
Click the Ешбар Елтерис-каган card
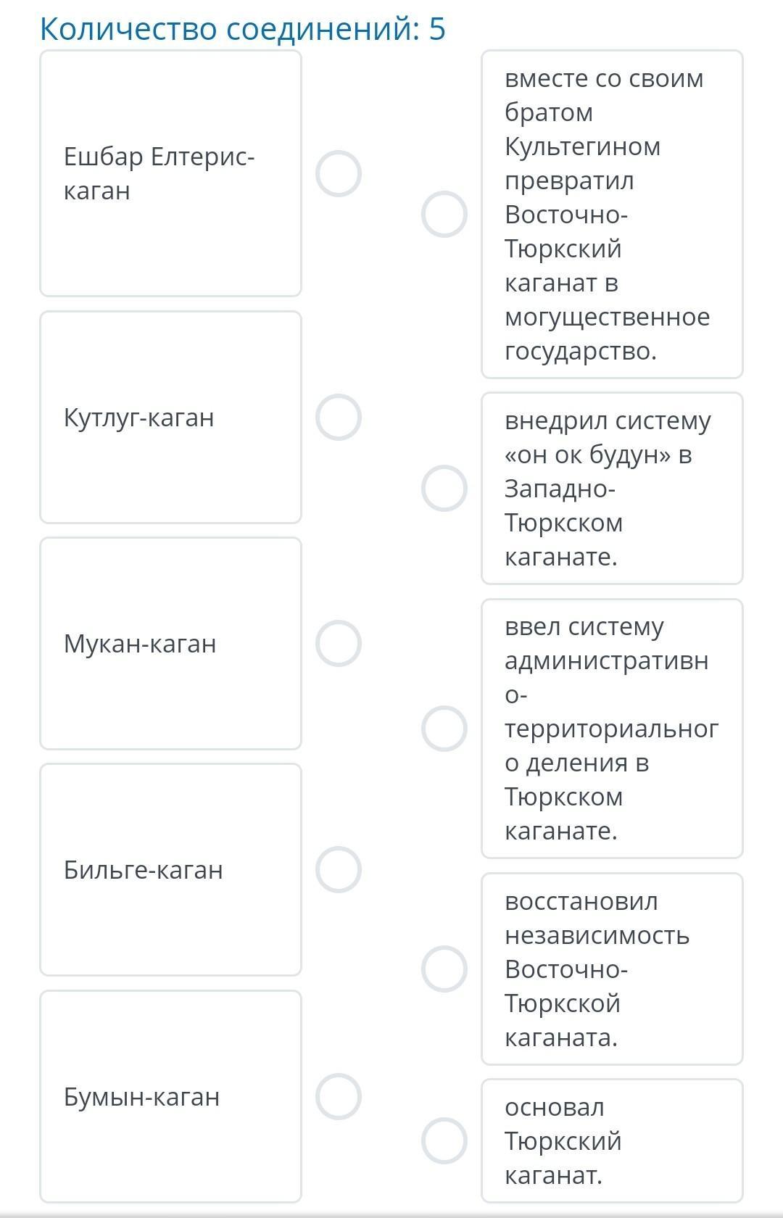(170, 174)
